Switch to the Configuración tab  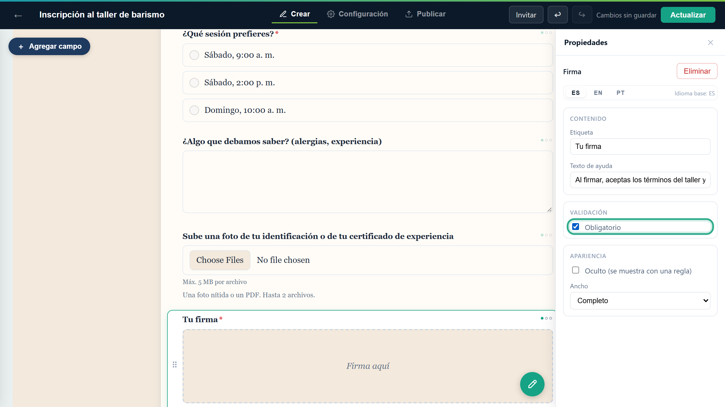[x=357, y=14]
